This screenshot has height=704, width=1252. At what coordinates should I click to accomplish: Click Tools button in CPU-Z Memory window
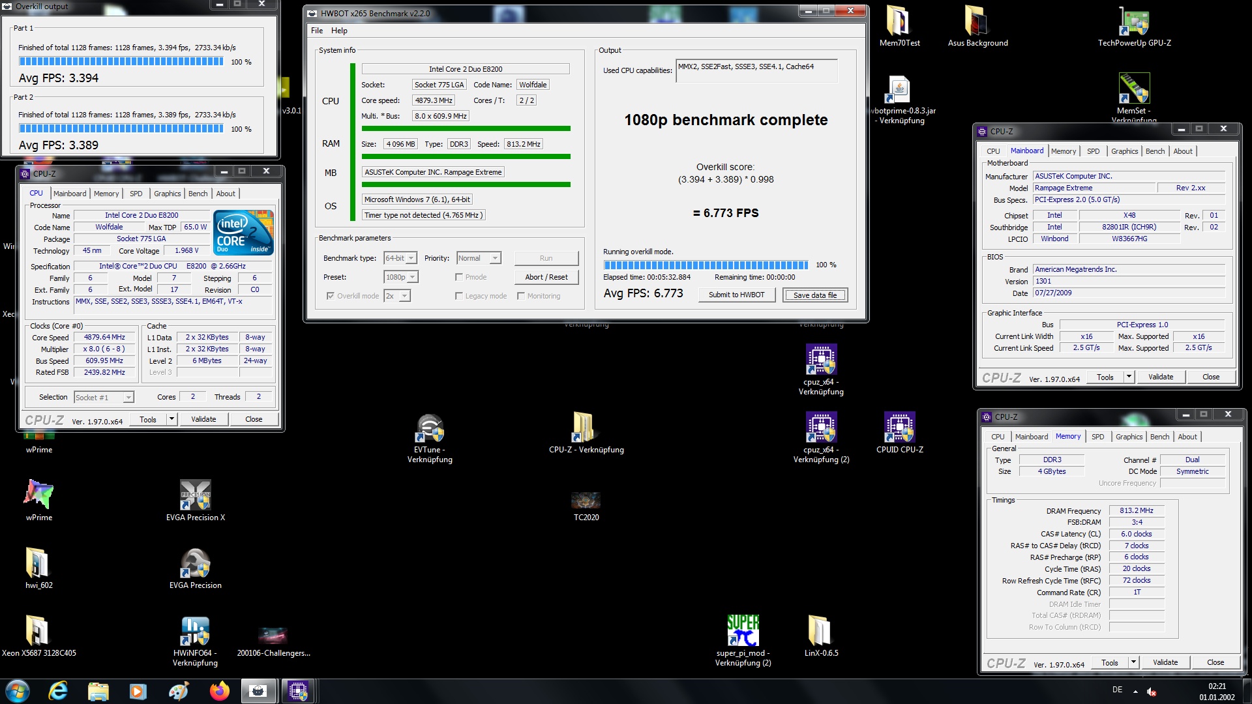click(1109, 662)
